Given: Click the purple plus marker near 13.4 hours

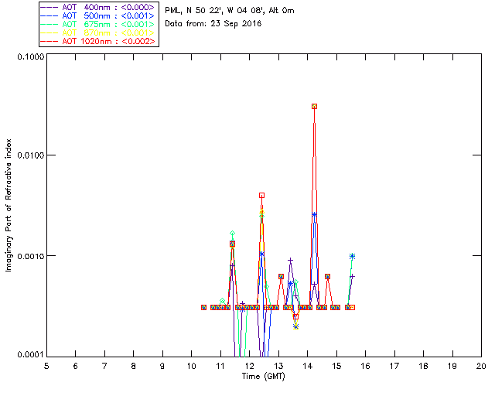Looking at the screenshot, I should point(291,260).
